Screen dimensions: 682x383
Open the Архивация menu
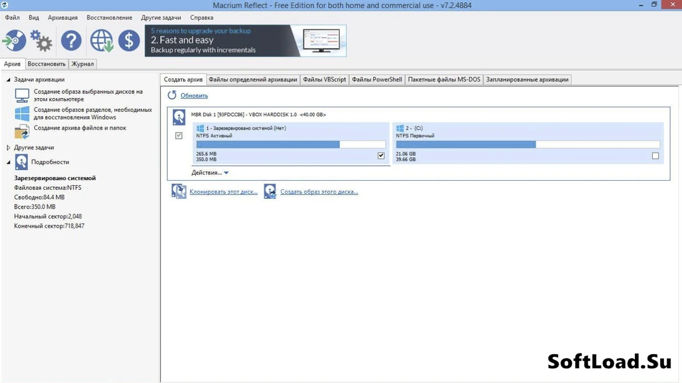point(63,18)
